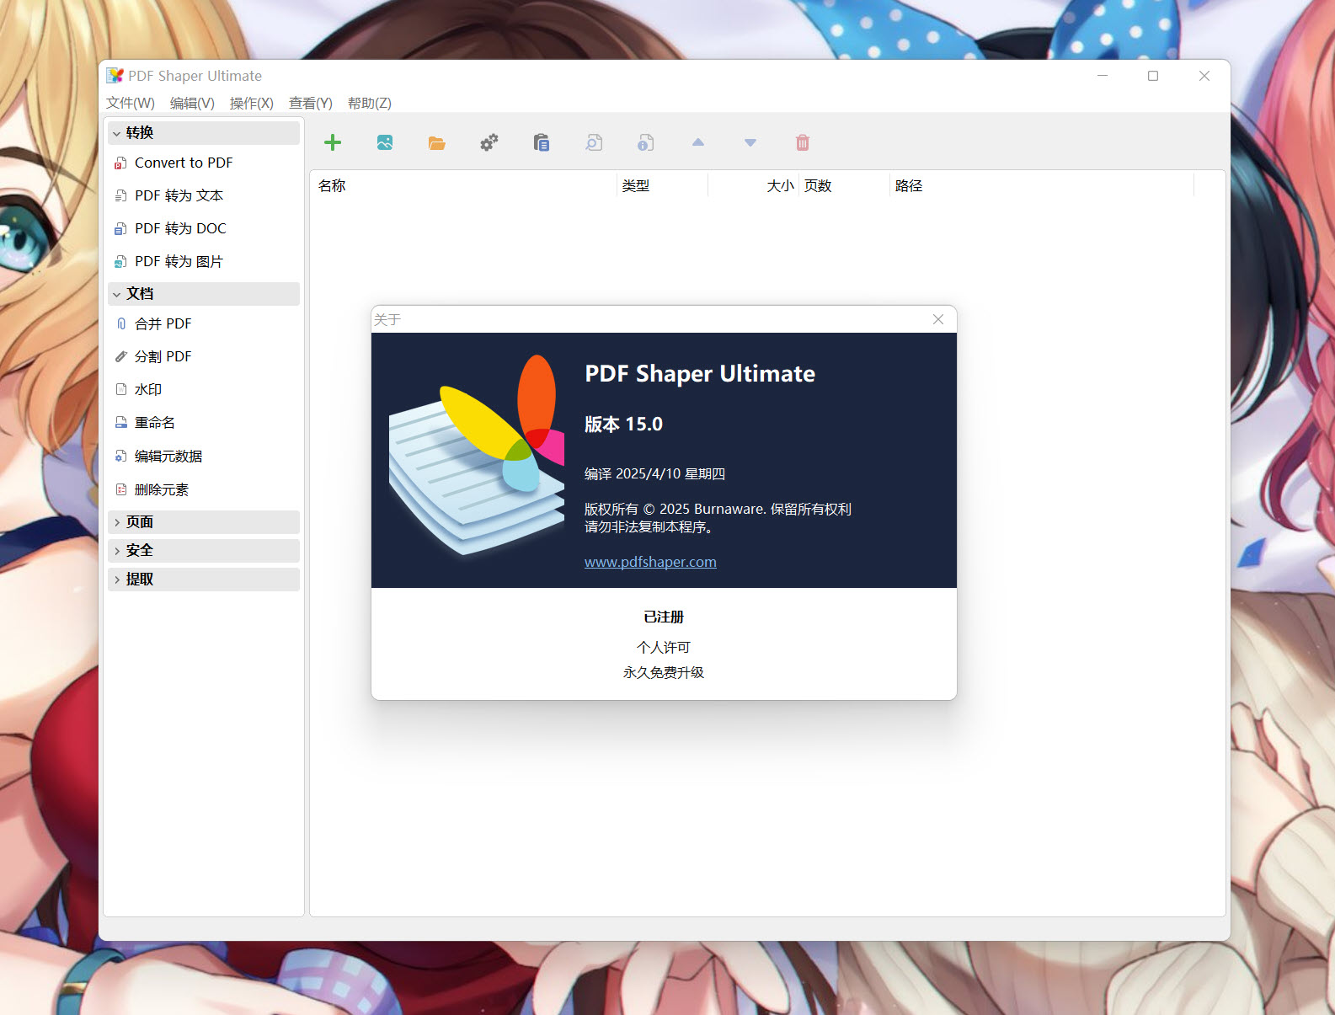Image resolution: width=1335 pixels, height=1015 pixels.
Task: Click the move-down triangle icon
Action: point(750,142)
